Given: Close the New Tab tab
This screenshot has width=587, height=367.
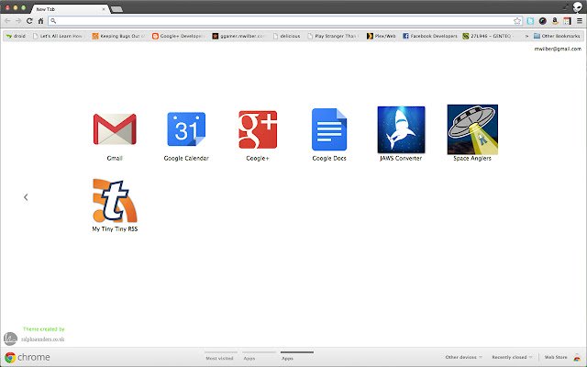Looking at the screenshot, I should tap(104, 9).
